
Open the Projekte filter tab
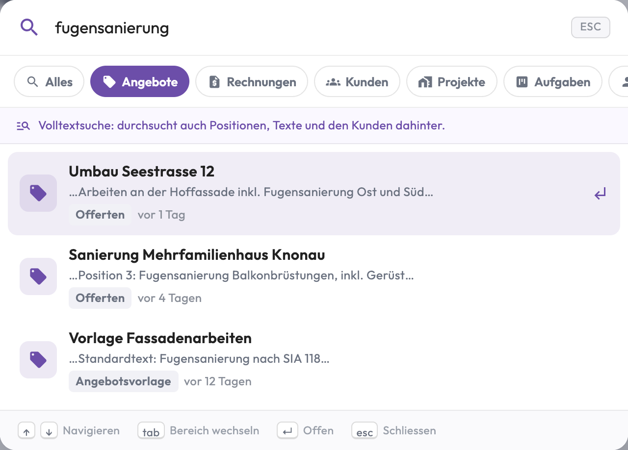pos(452,82)
